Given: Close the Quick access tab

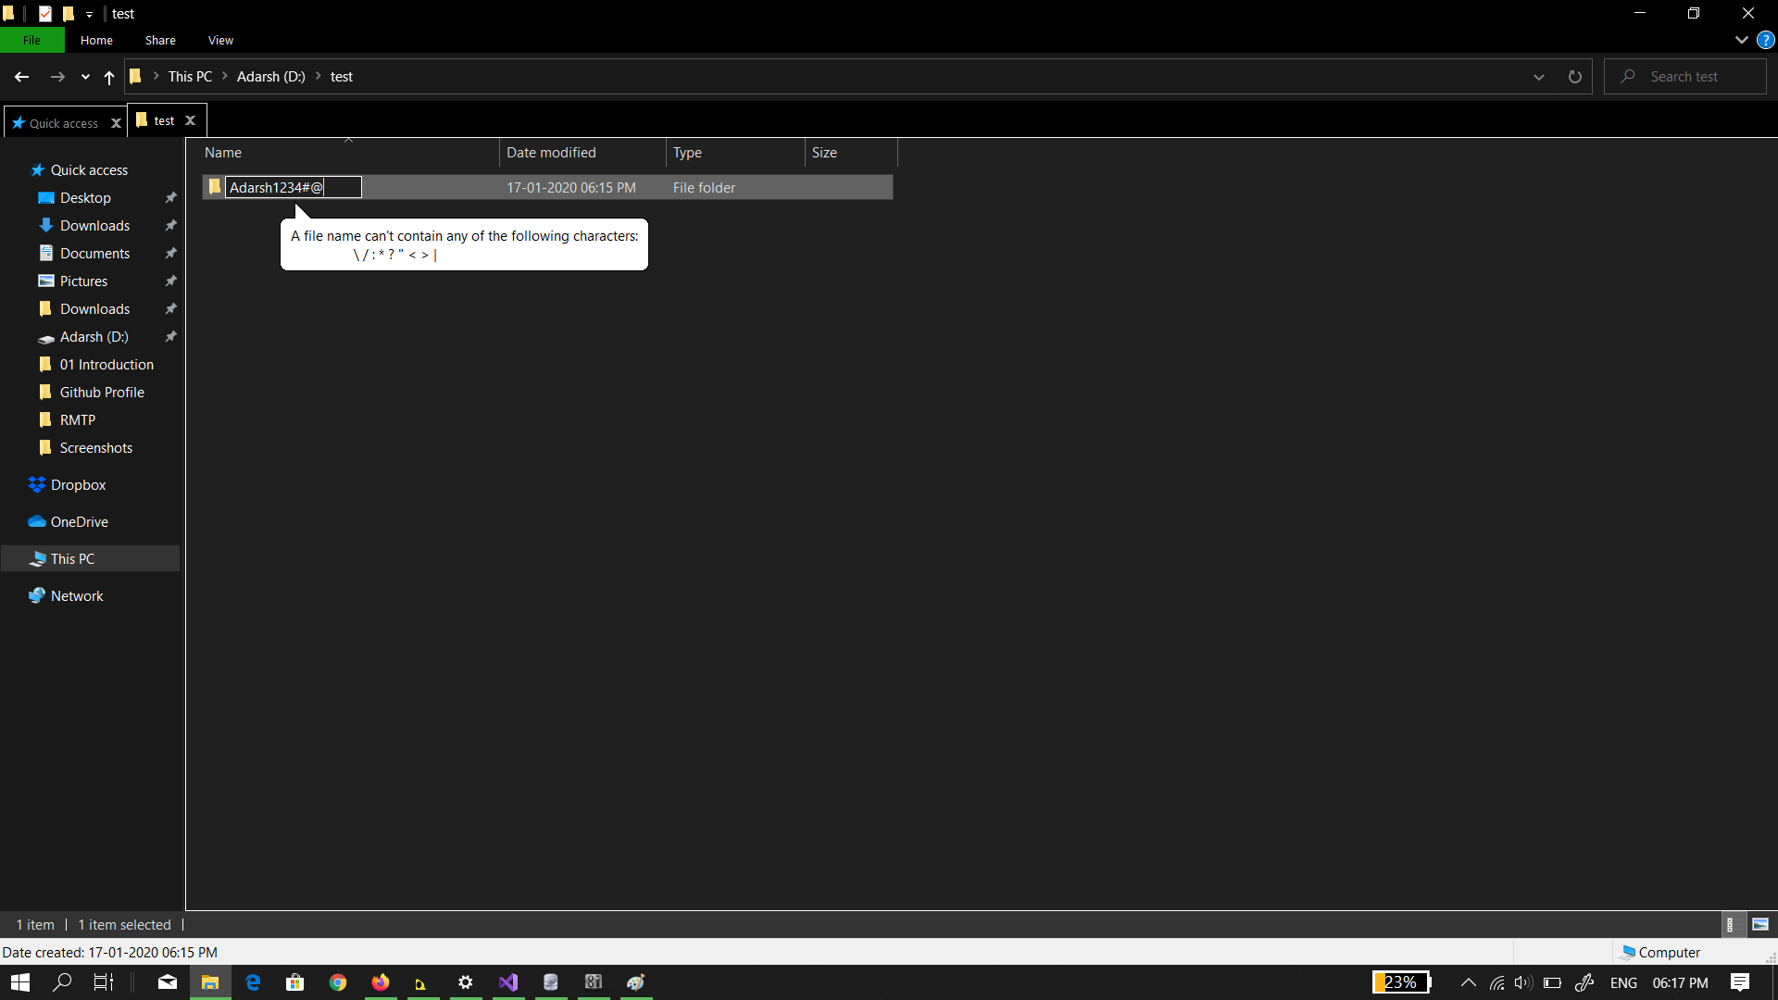Looking at the screenshot, I should pos(115,122).
